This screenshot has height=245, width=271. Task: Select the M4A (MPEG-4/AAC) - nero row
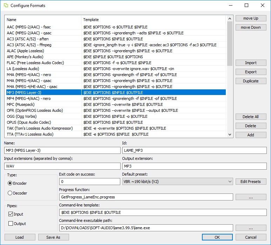click(116, 75)
